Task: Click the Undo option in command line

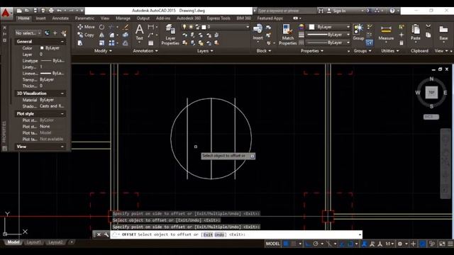Action: [x=219, y=234]
